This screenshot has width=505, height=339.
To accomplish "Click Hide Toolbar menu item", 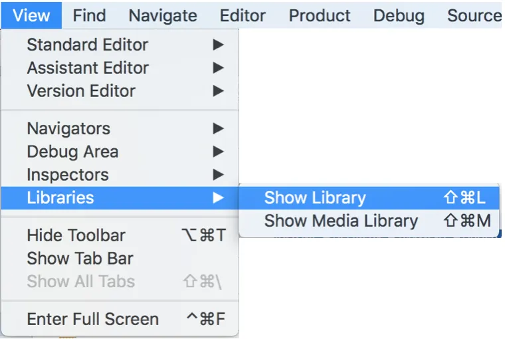I will click(76, 235).
